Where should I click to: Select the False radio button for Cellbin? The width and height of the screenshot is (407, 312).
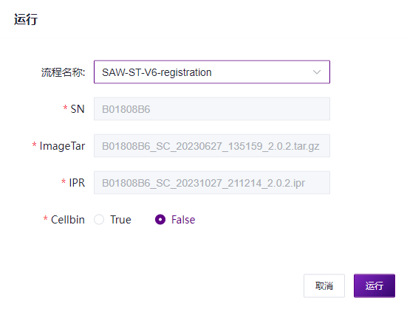pos(160,220)
